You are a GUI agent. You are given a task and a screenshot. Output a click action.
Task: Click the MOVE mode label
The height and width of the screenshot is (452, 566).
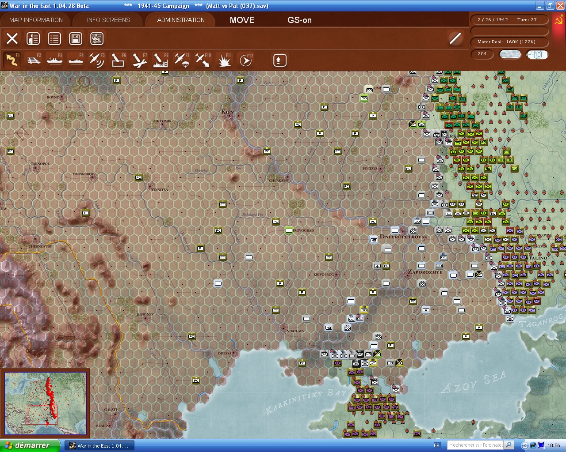(242, 20)
